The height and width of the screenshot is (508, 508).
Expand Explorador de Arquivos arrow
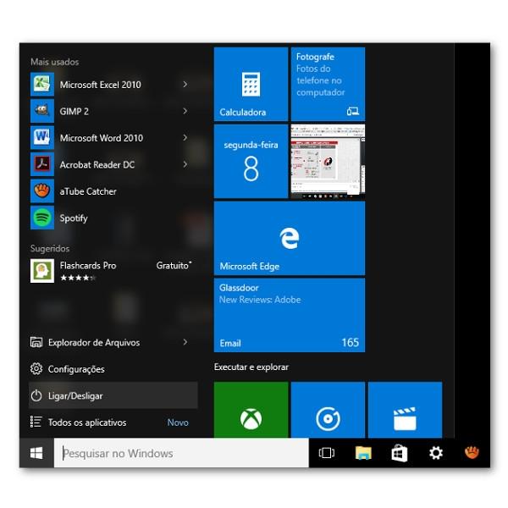[185, 342]
